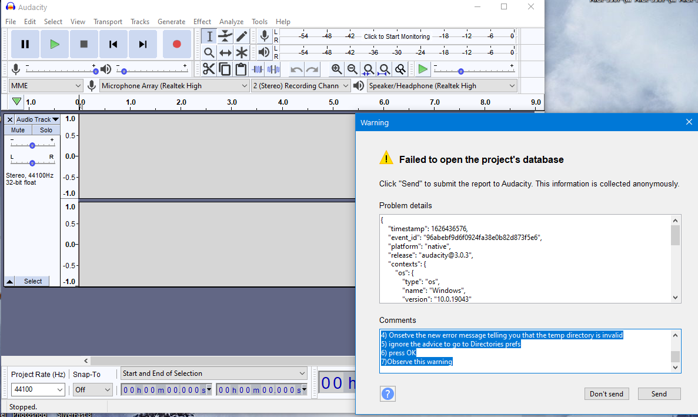Viewport: 698px width, 417px height.
Task: Open the MME audio host dropdown
Action: tap(46, 85)
